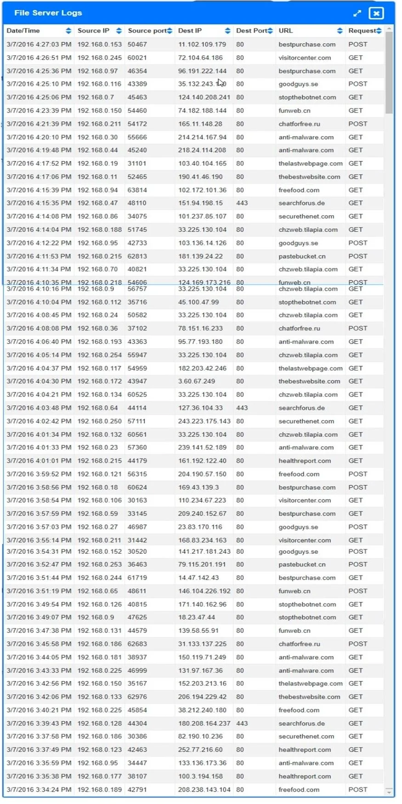Sort by Source port column arrows
This screenshot has width=402, height=804.
pyautogui.click(x=170, y=31)
